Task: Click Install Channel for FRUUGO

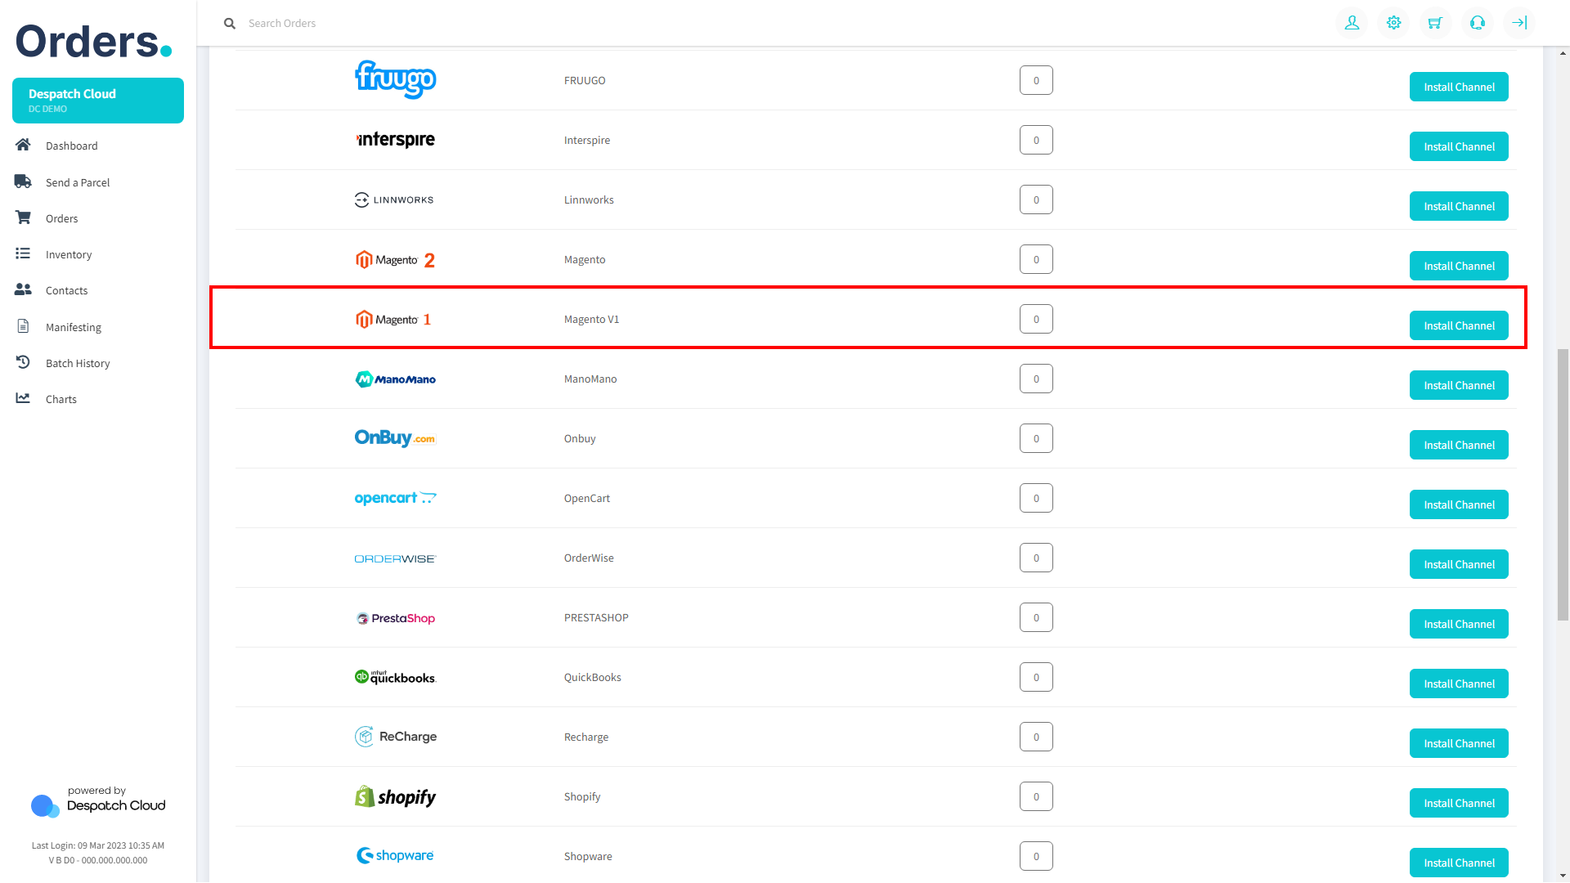Action: click(x=1459, y=87)
